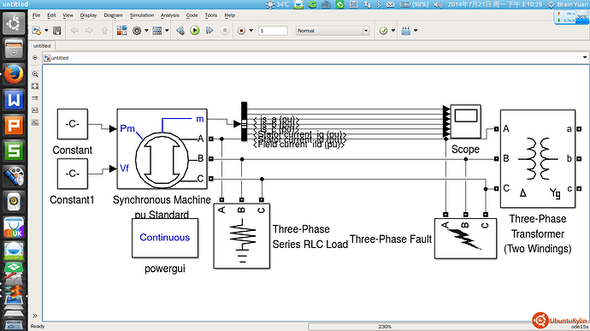Expand the Model Explorer dropdown arrow
Viewport: 590px width, 331px height.
167,31
